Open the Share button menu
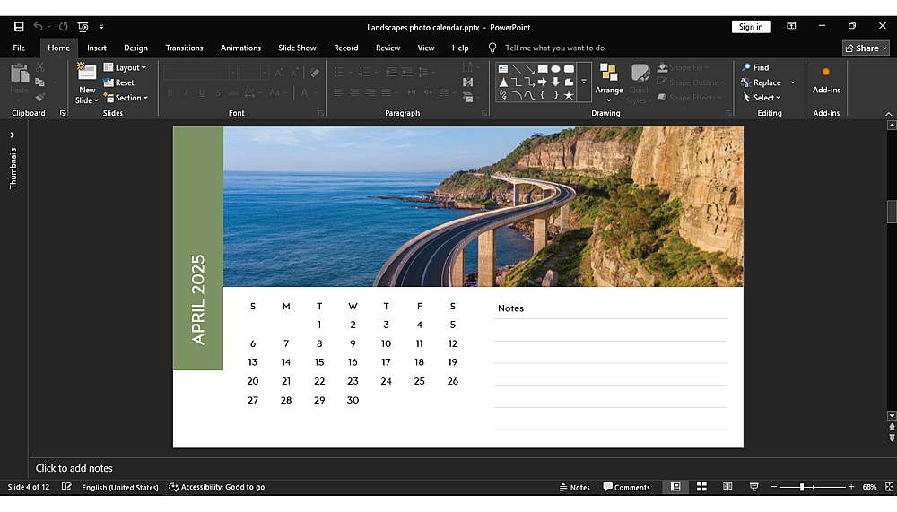This screenshot has height=512, width=897. click(x=867, y=48)
